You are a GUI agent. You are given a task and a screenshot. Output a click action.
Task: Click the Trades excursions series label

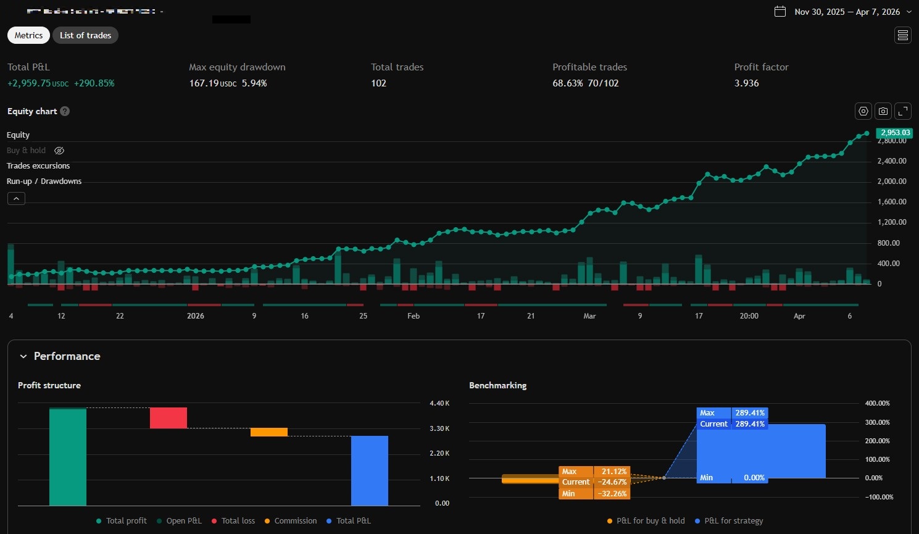38,165
